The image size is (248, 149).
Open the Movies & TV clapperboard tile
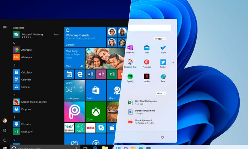[112, 127]
